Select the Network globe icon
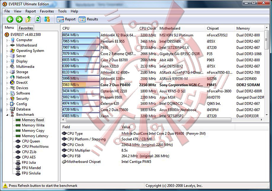The image size is (272, 191). pos(12,77)
